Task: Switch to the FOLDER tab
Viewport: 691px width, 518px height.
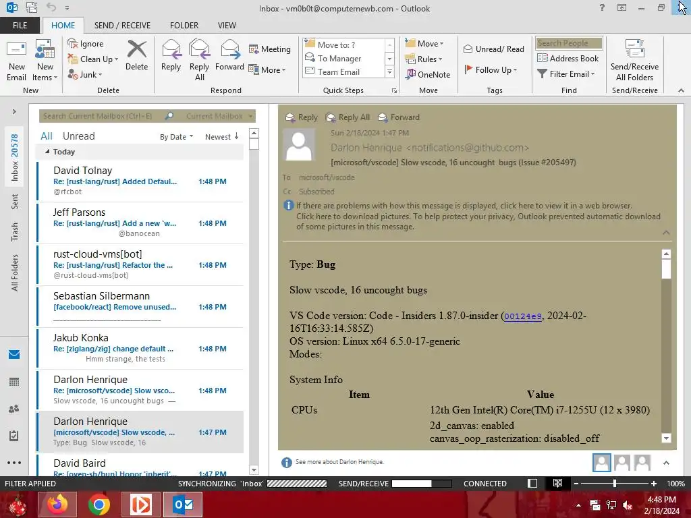Action: point(184,26)
